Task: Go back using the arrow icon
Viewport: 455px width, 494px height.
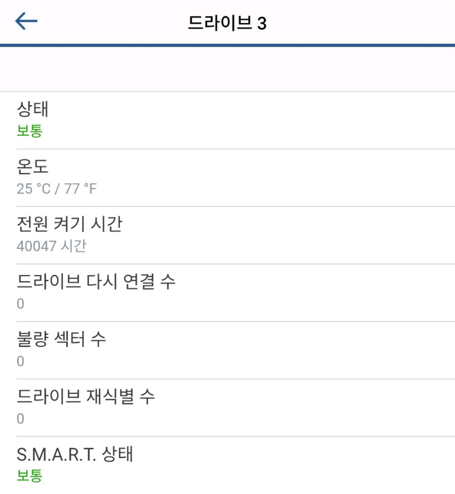Action: (26, 22)
